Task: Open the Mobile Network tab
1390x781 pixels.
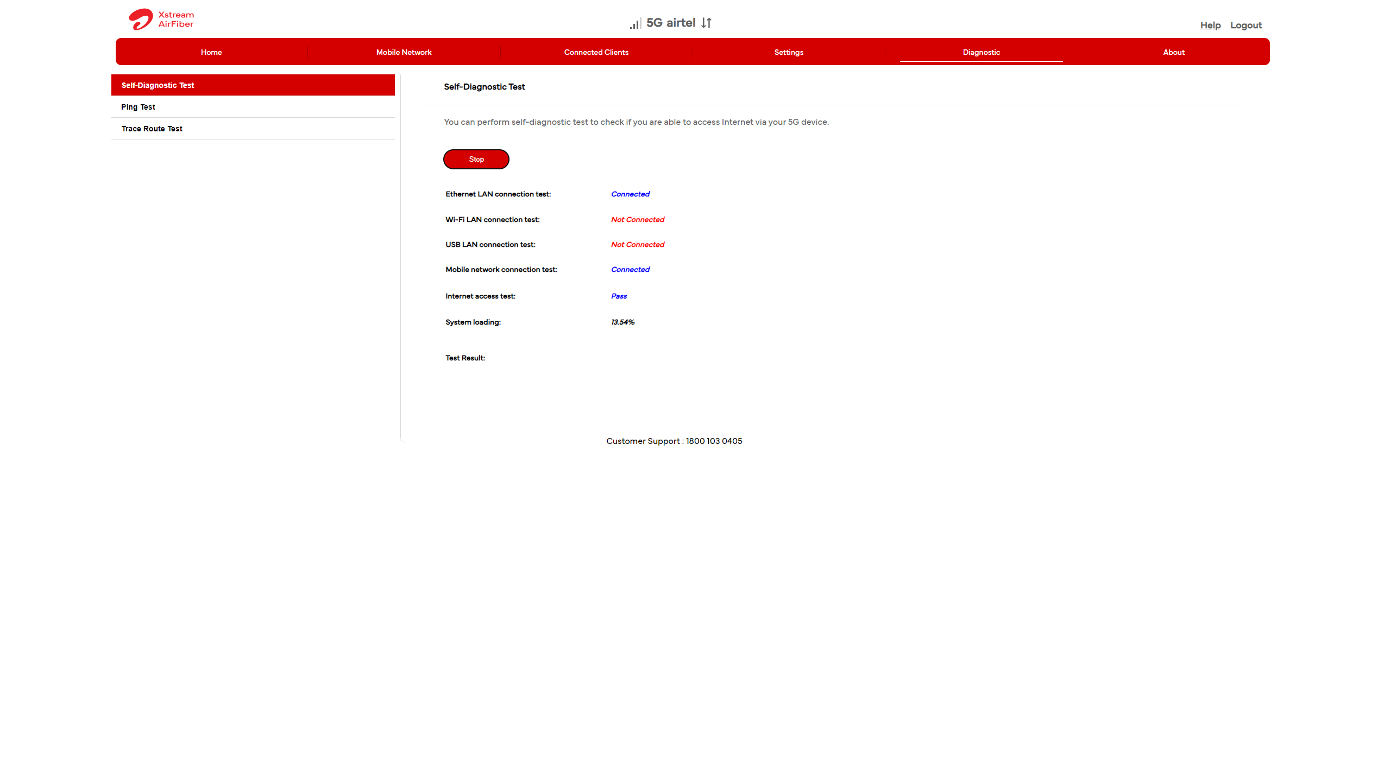Action: [x=404, y=52]
